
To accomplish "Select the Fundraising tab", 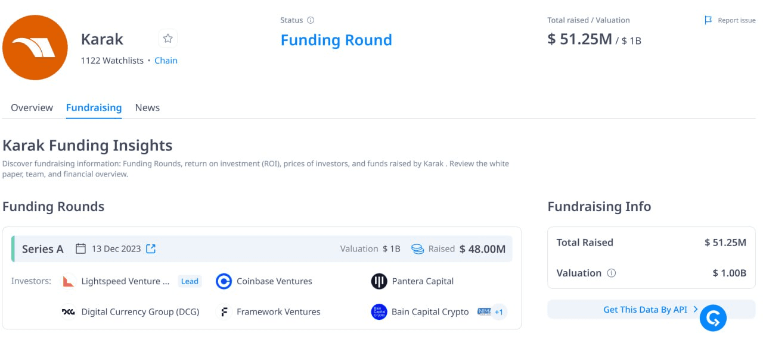I will 94,108.
